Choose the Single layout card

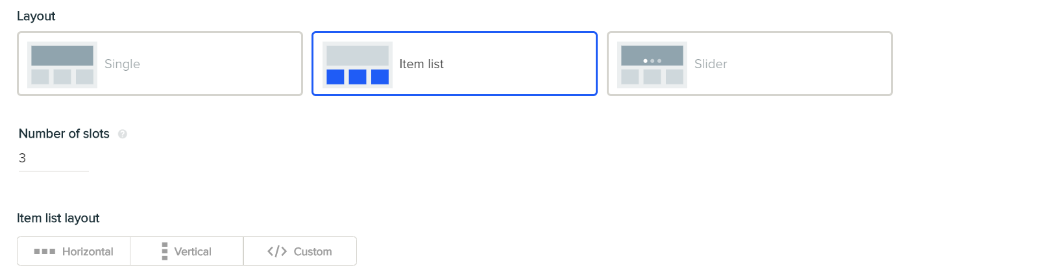point(160,64)
